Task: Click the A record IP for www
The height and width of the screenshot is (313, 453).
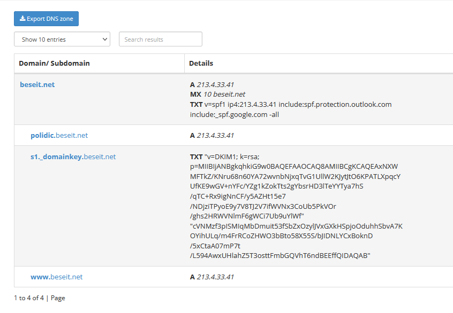Action: point(215,277)
